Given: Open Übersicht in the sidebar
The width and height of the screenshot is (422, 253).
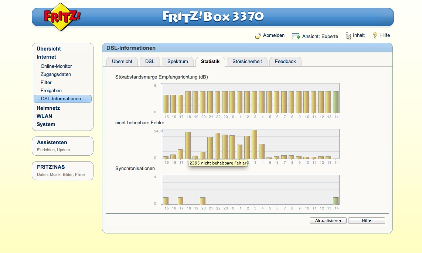Looking at the screenshot, I should [49, 49].
